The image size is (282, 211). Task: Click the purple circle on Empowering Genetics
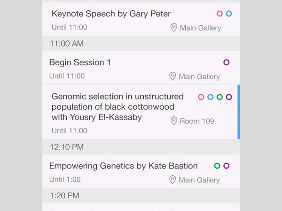coord(227,166)
